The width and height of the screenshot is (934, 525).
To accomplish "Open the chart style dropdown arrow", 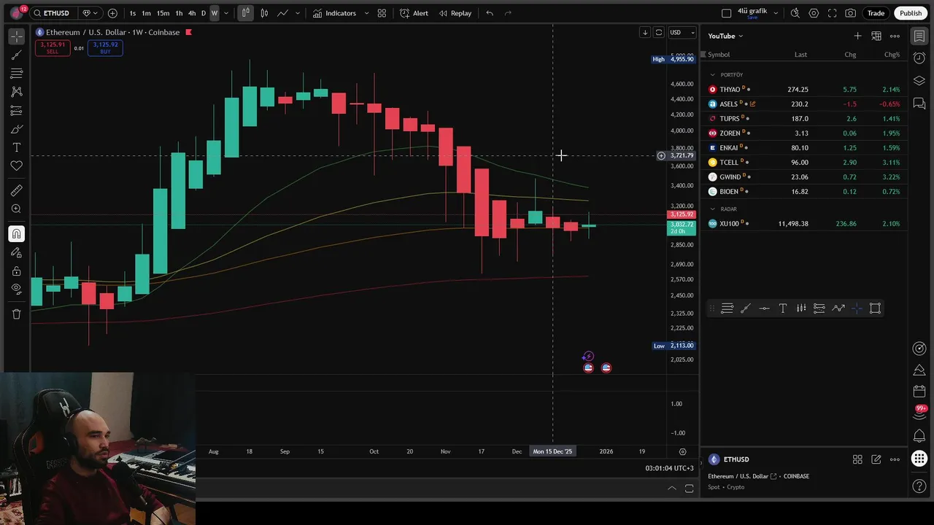I will [x=297, y=13].
